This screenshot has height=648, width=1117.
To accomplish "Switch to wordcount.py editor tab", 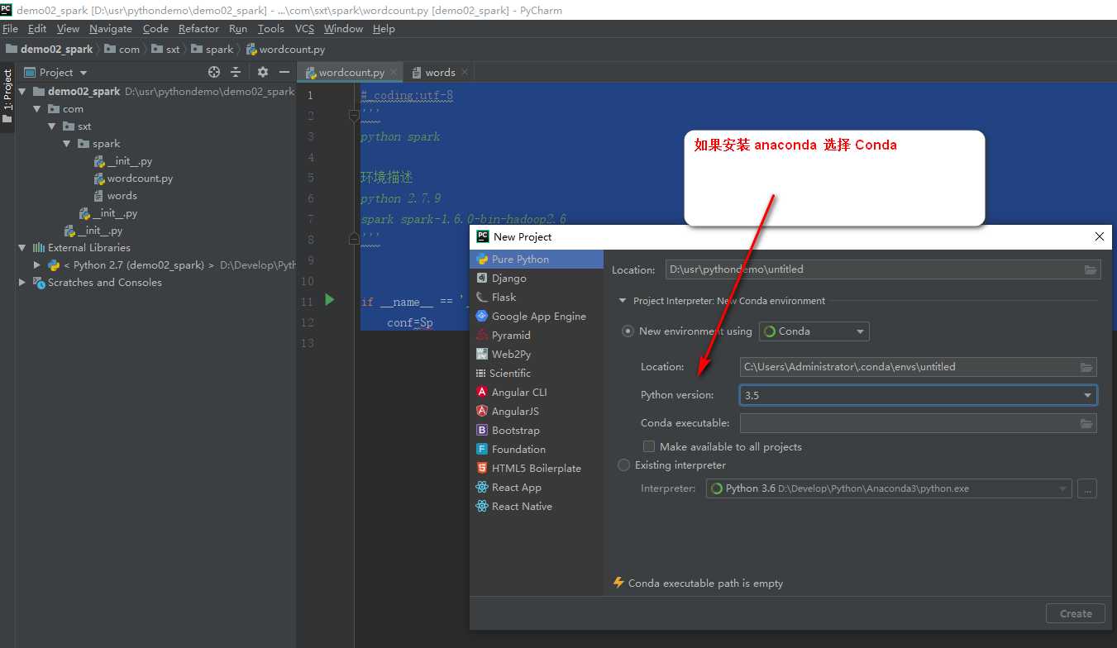I will pyautogui.click(x=351, y=73).
